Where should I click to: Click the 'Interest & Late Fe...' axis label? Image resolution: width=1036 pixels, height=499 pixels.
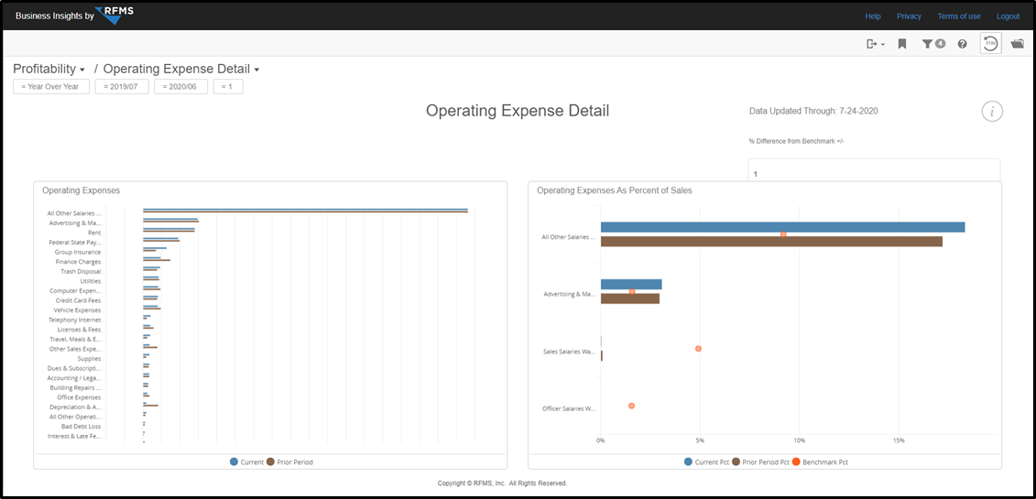pyautogui.click(x=75, y=437)
